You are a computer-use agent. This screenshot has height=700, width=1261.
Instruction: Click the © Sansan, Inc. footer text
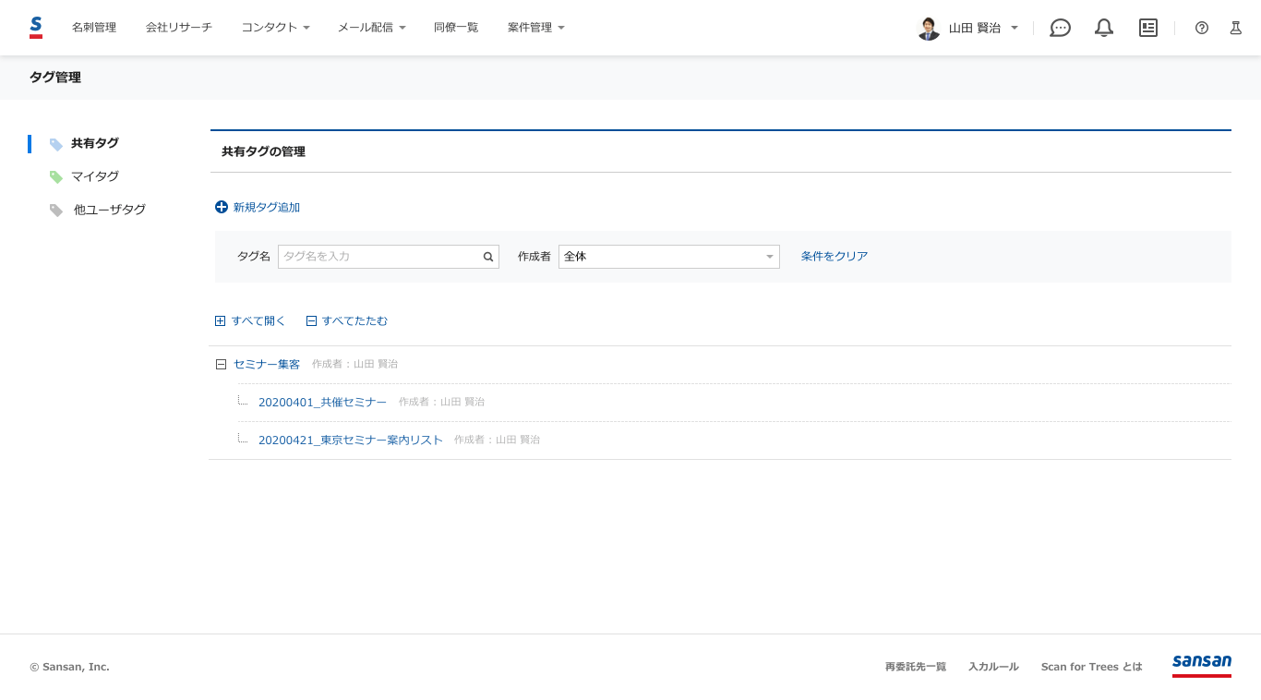point(69,667)
